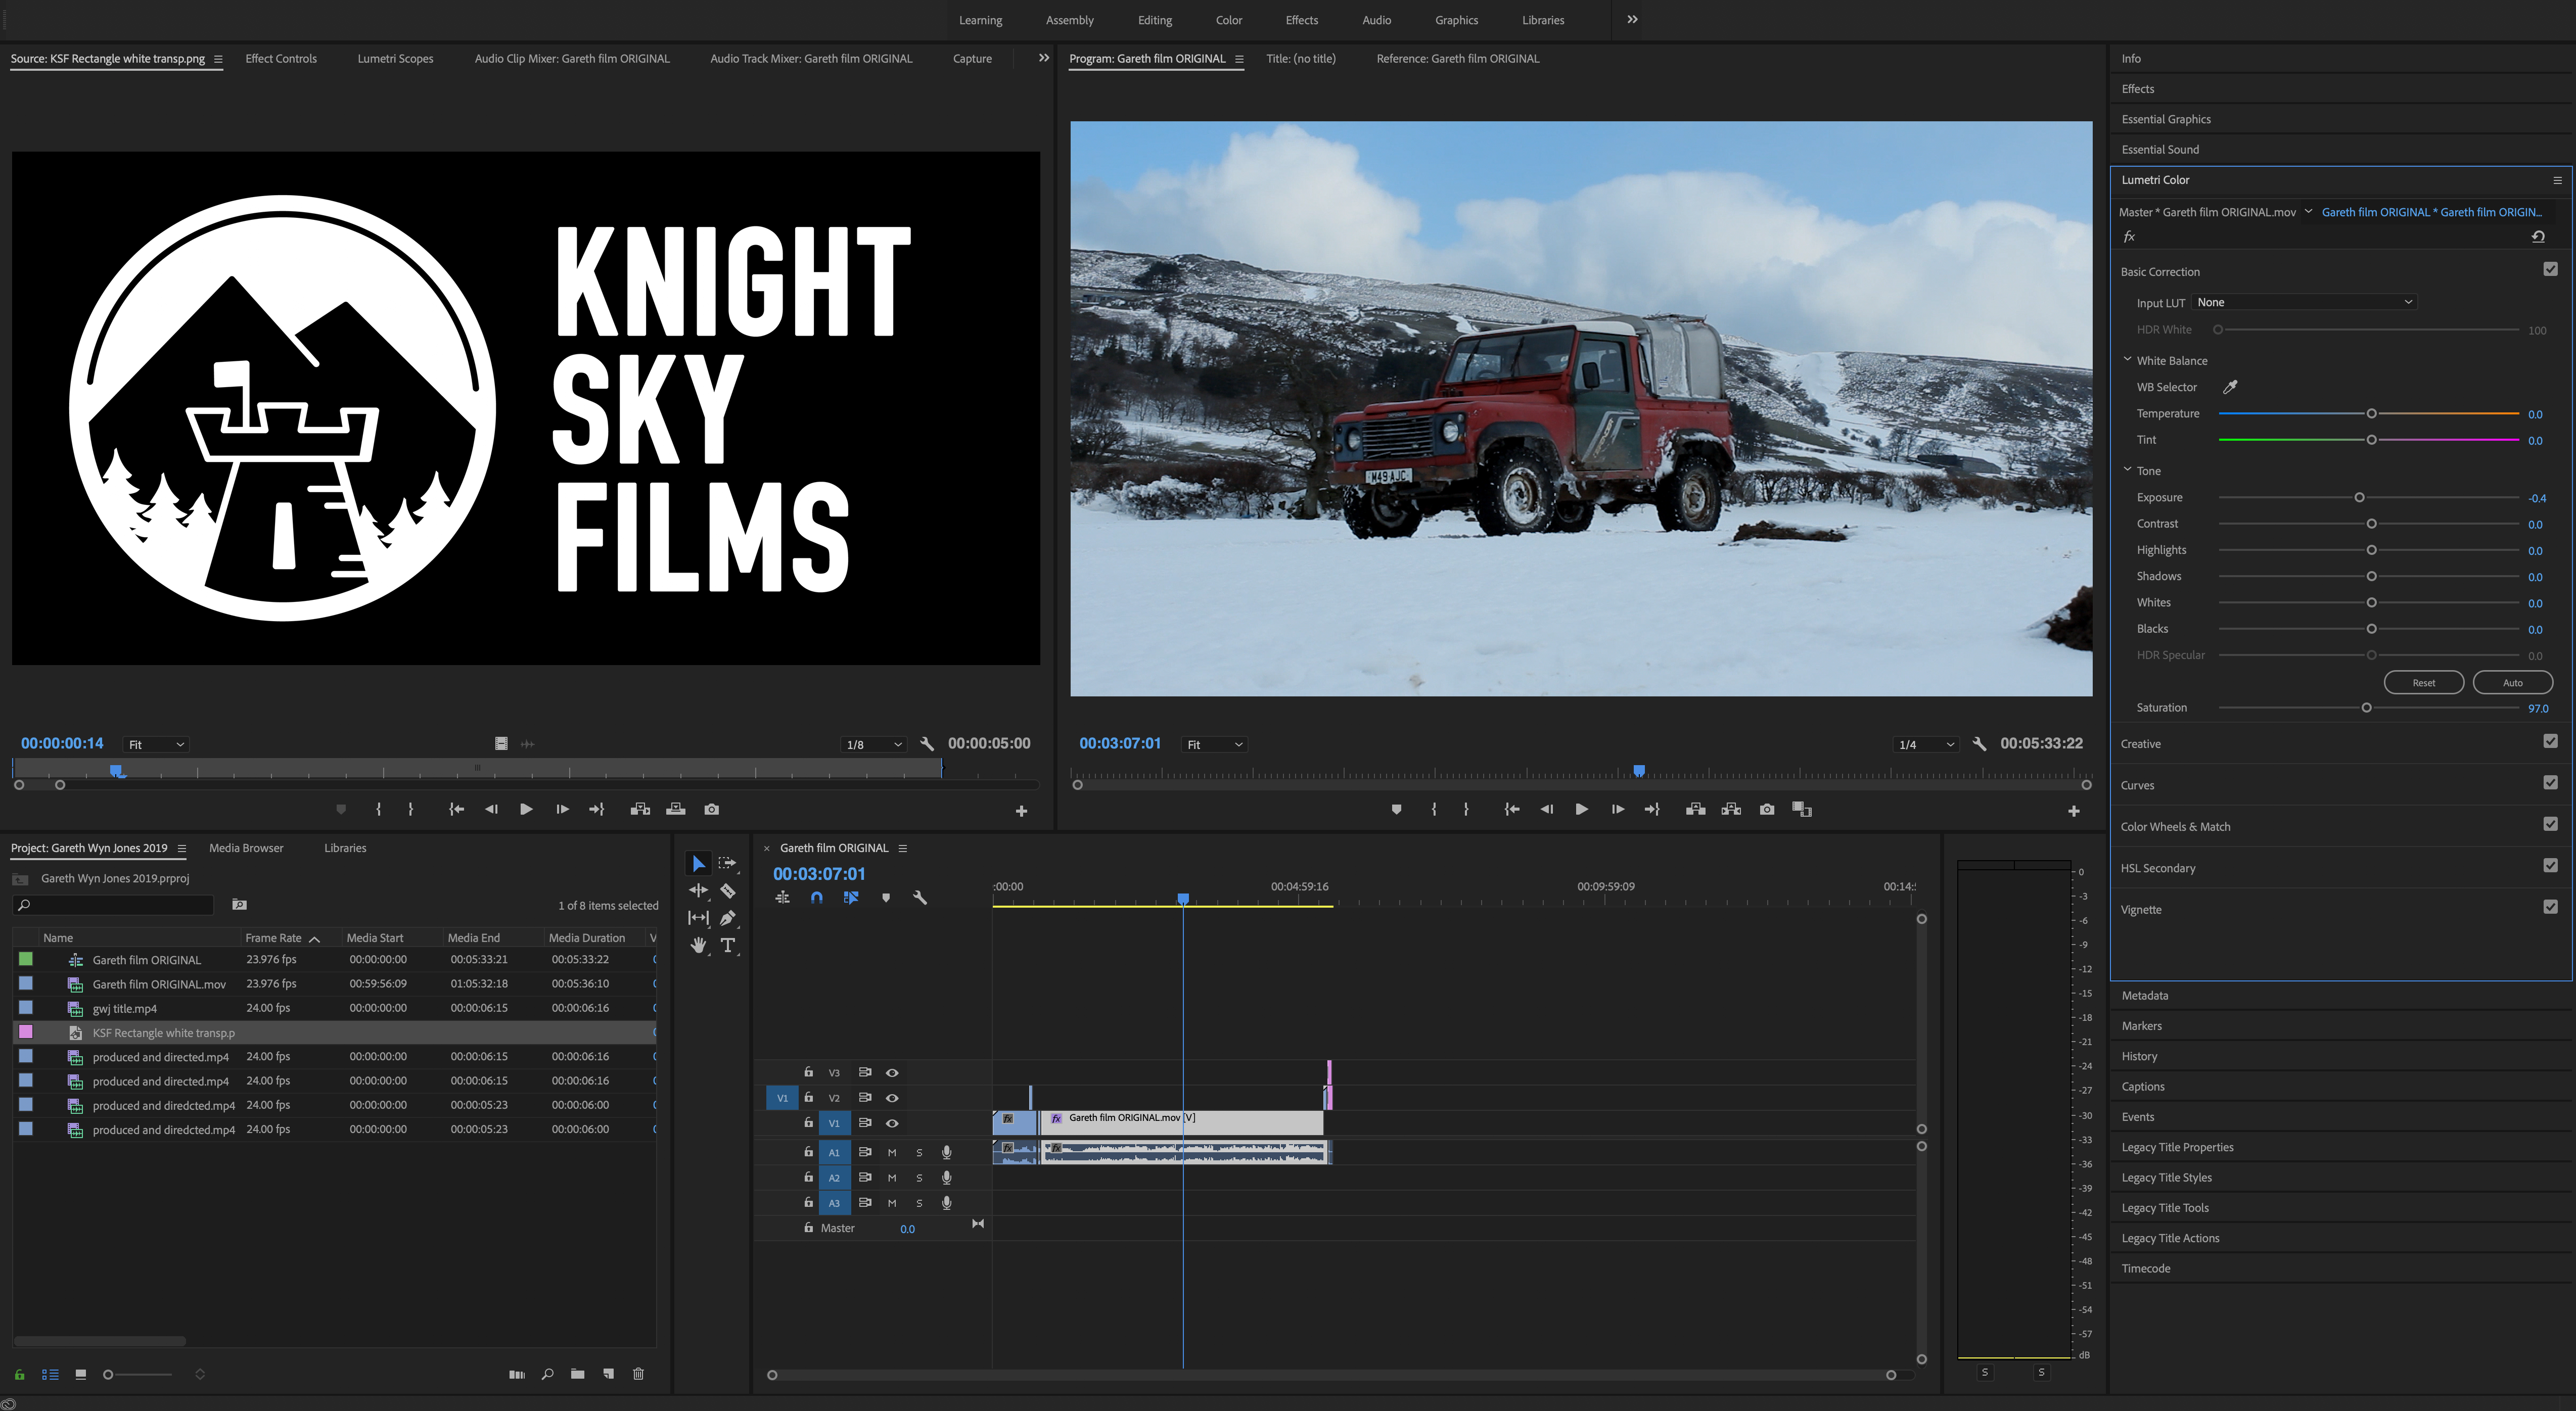This screenshot has width=2576, height=1411.
Task: Select the Hand tool
Action: coord(698,945)
